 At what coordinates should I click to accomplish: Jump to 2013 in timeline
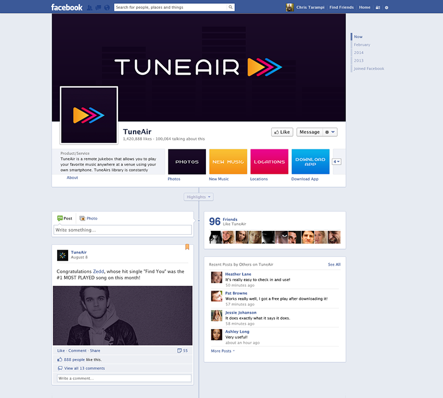tap(359, 60)
